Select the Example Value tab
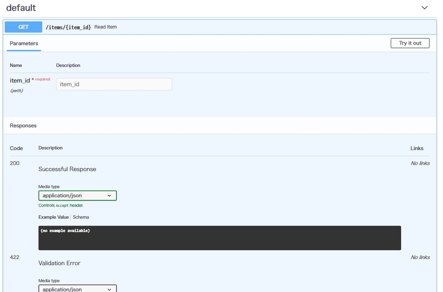The height and width of the screenshot is (292, 443). [x=53, y=217]
